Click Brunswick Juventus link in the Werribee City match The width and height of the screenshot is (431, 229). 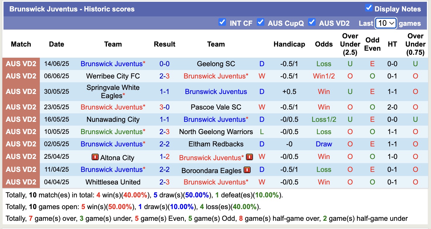pos(216,76)
